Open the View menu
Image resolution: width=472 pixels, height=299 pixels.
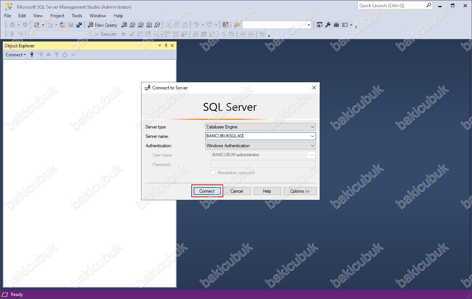coord(38,16)
